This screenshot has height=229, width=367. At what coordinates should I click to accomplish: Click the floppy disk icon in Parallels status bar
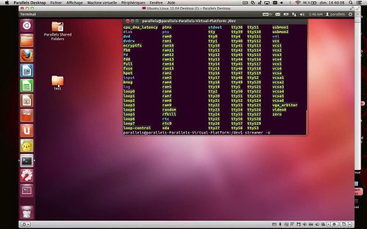[x=299, y=225]
